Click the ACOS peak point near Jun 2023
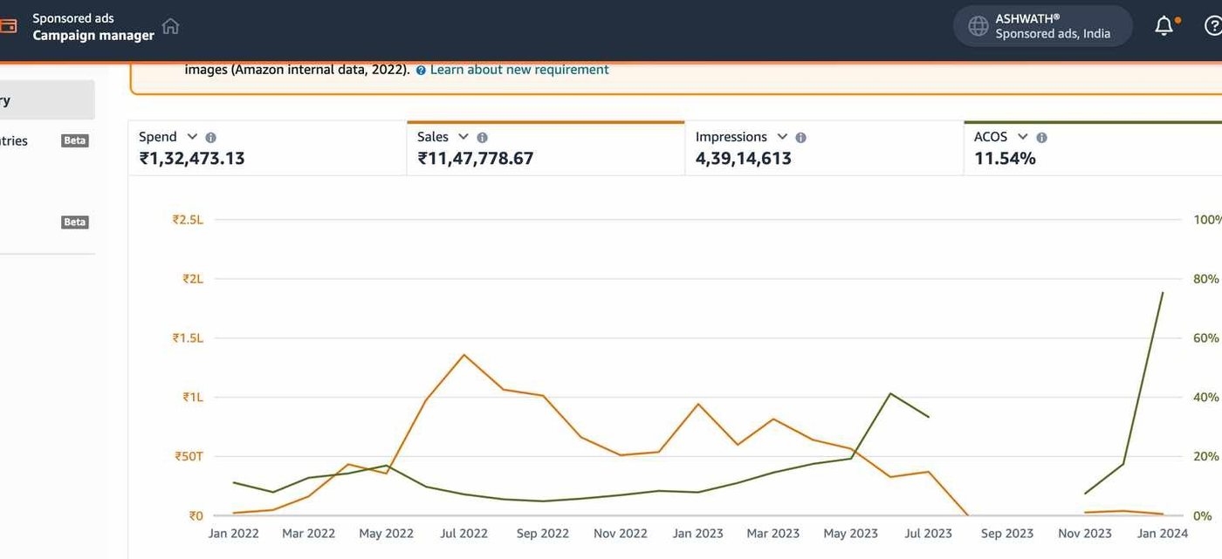The image size is (1222, 559). (x=890, y=393)
